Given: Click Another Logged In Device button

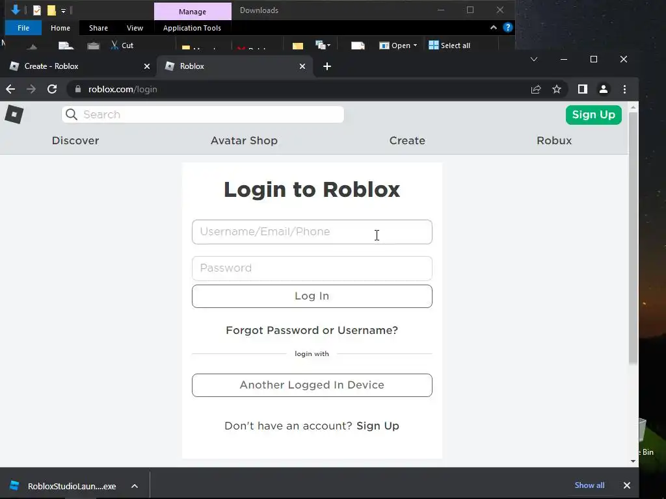Looking at the screenshot, I should tap(312, 385).
